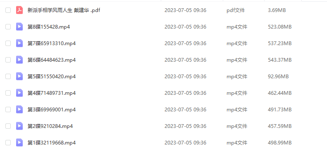The image size is (327, 166).
Task: Open the file name 第7碟65913310.mp4
Action: click(x=52, y=43)
